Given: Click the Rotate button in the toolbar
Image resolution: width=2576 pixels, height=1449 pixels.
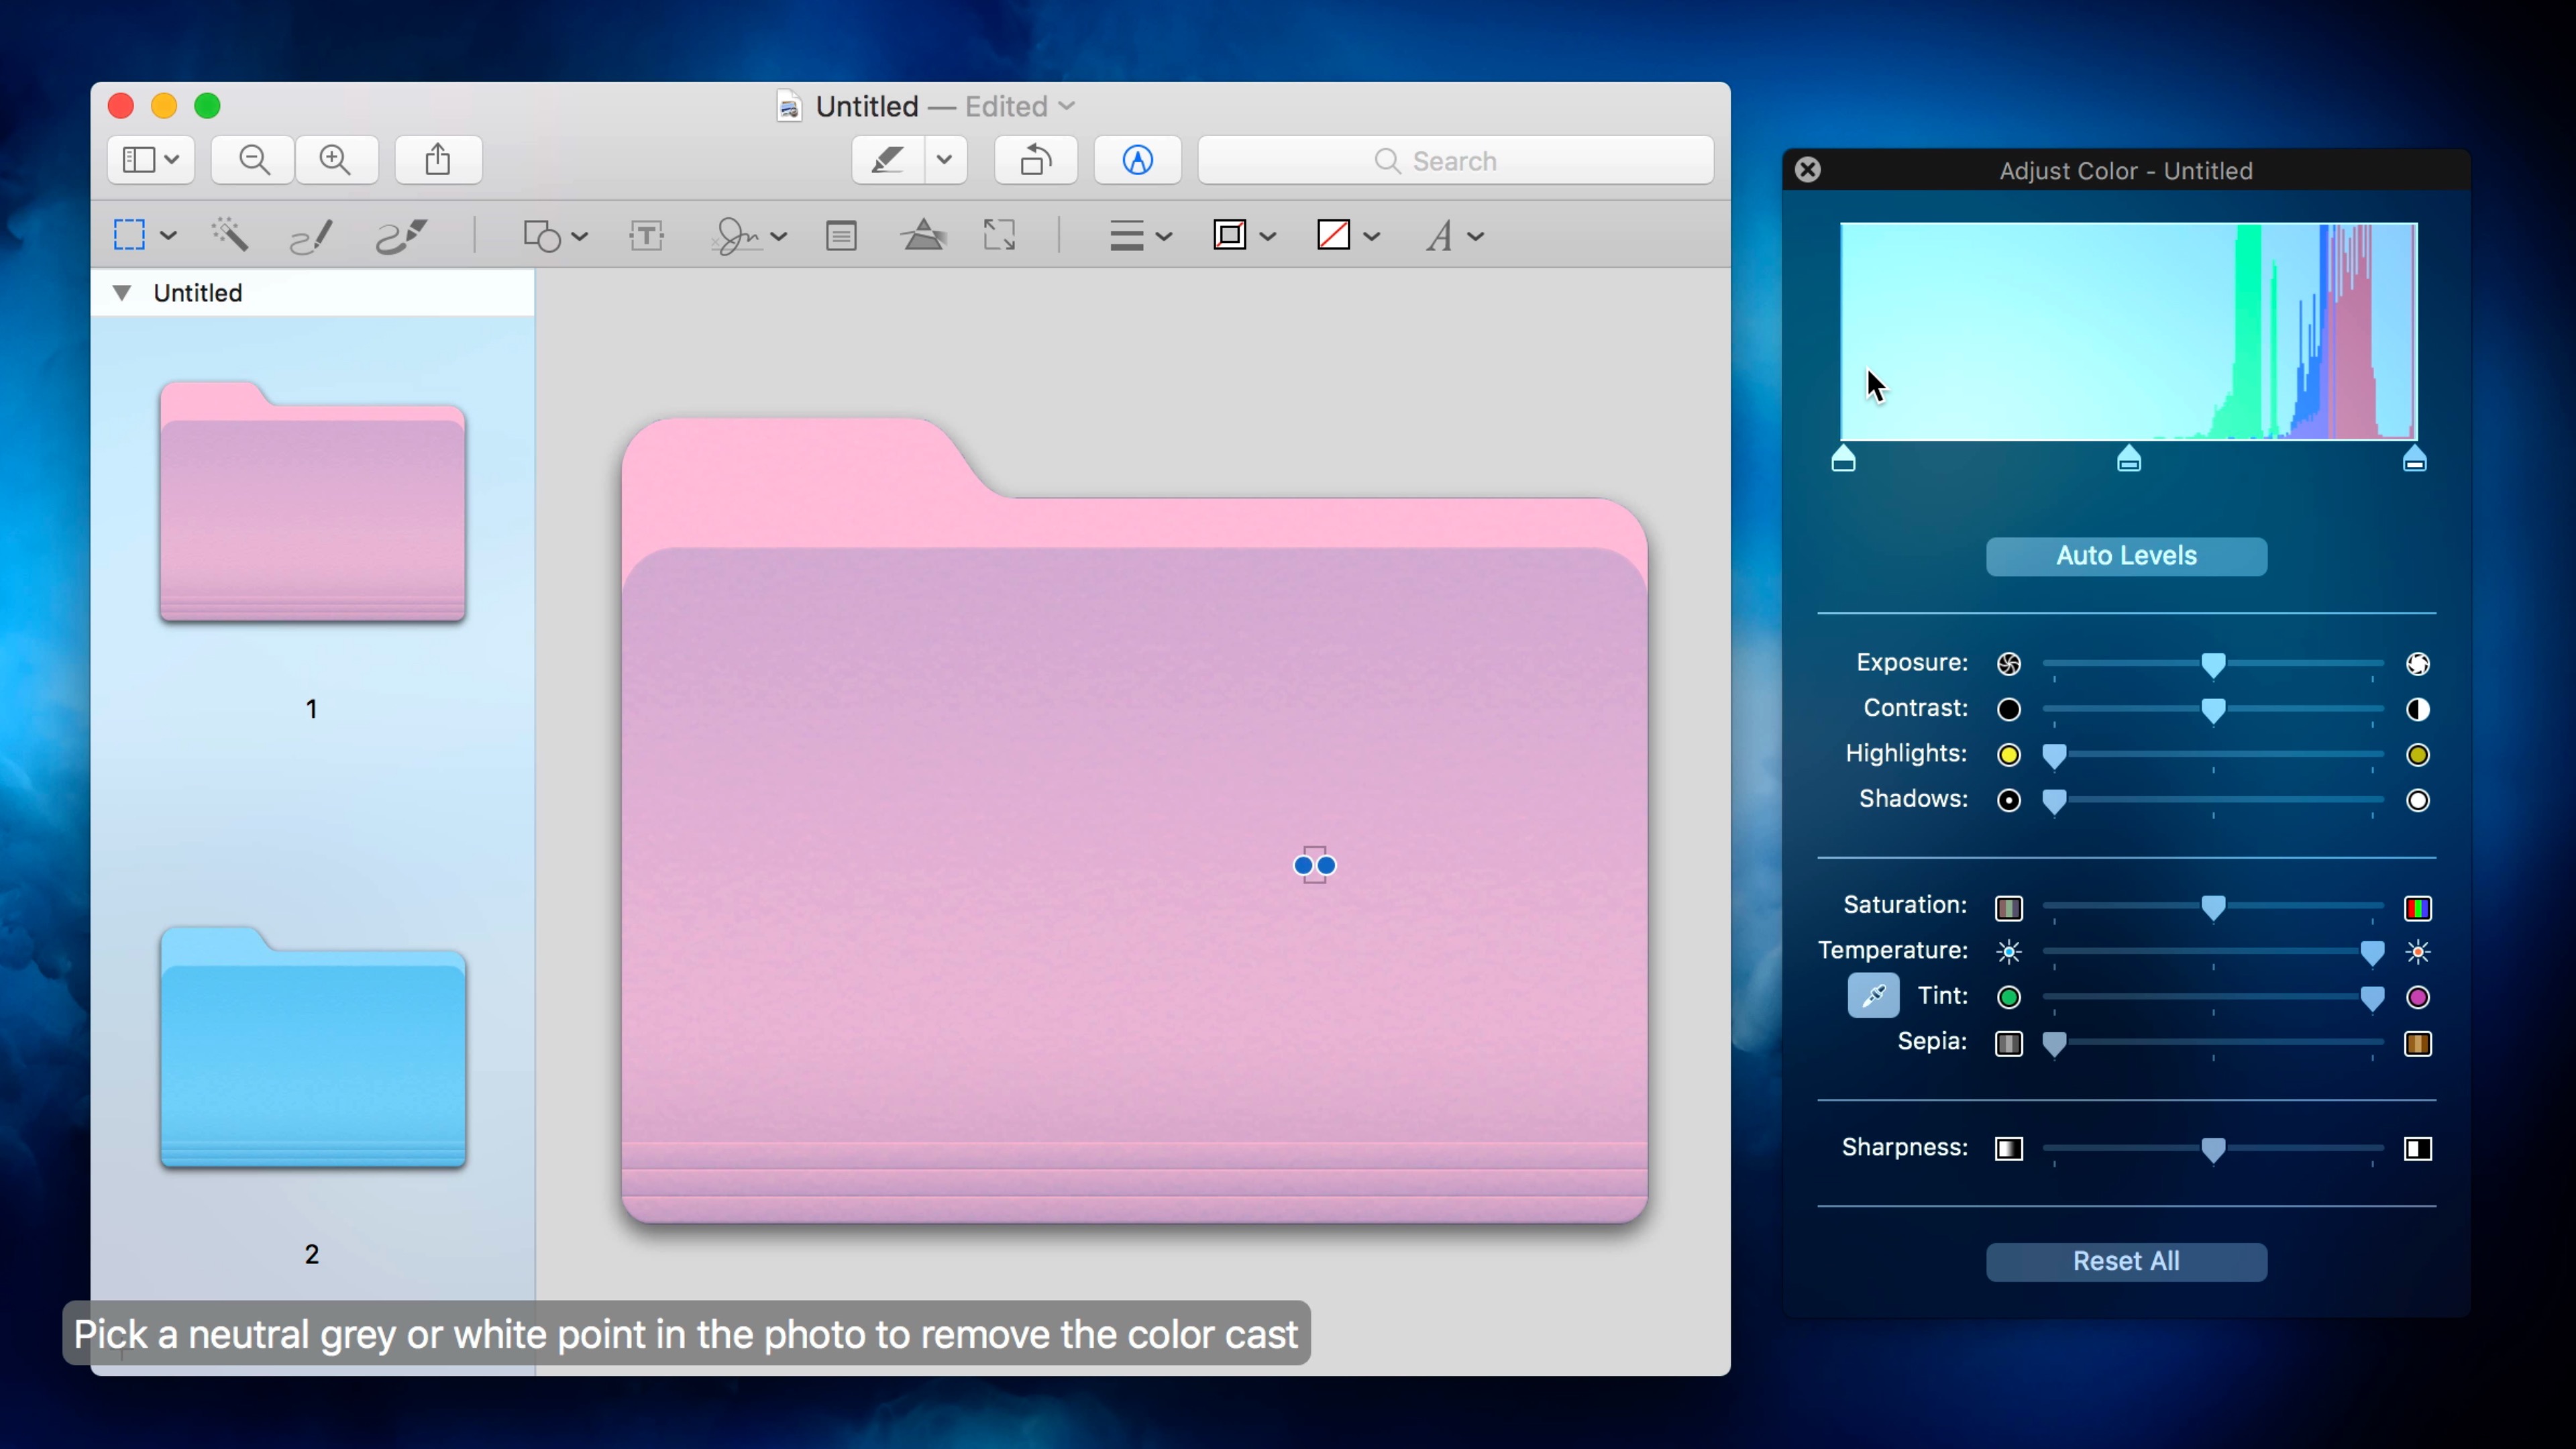Looking at the screenshot, I should pos(1034,160).
